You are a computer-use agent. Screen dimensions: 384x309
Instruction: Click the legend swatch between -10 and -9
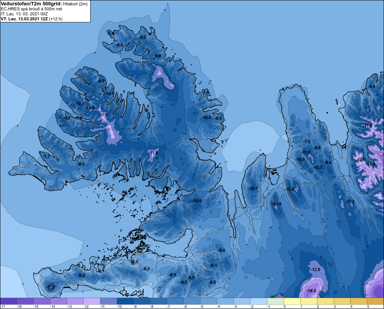[x=125, y=301]
